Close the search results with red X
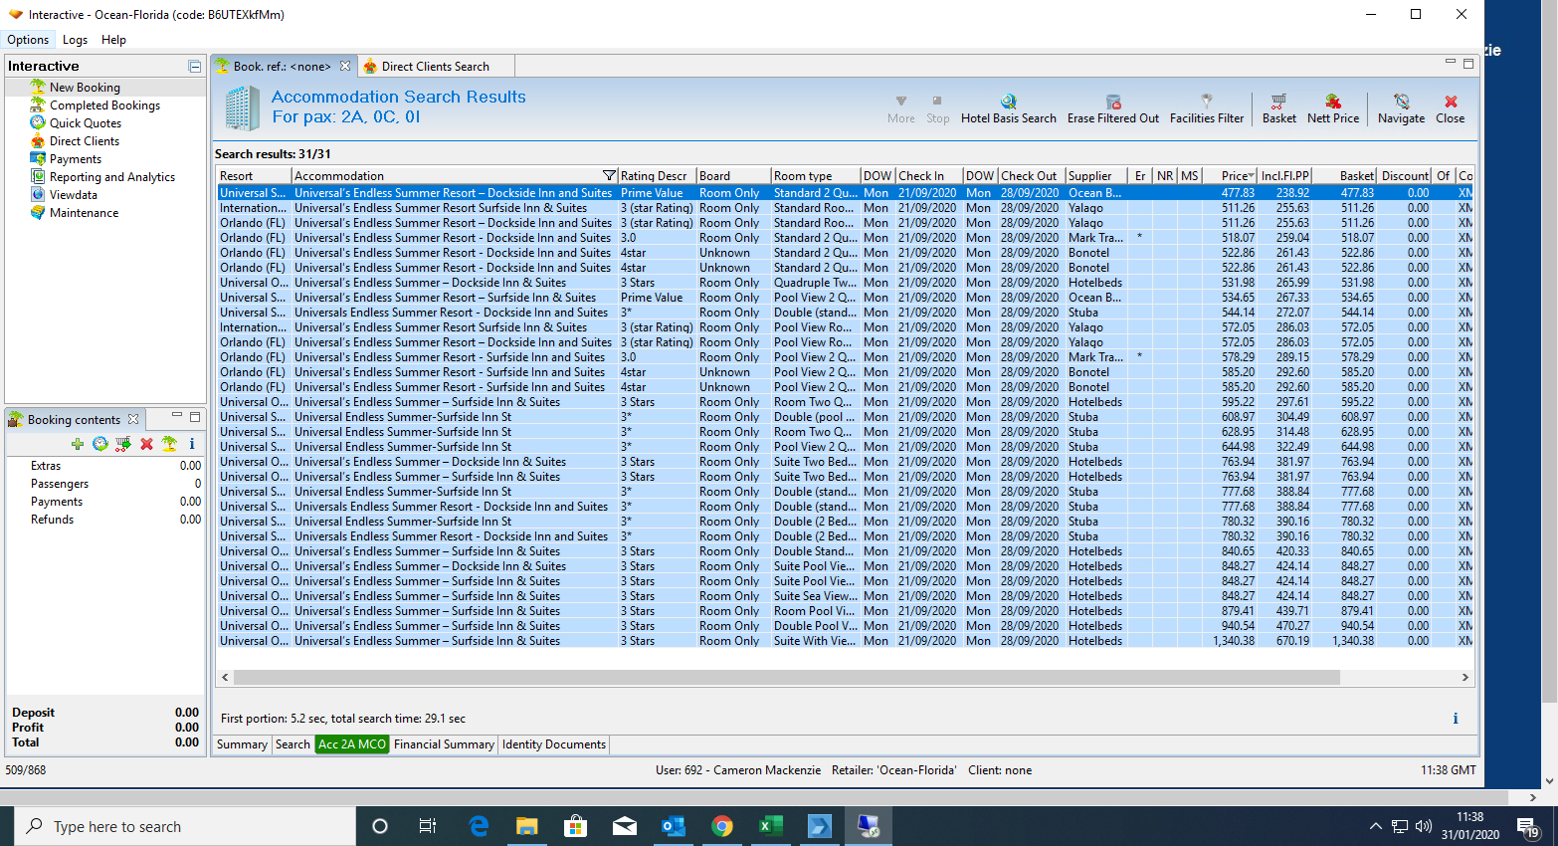The width and height of the screenshot is (1558, 846). [x=1451, y=109]
